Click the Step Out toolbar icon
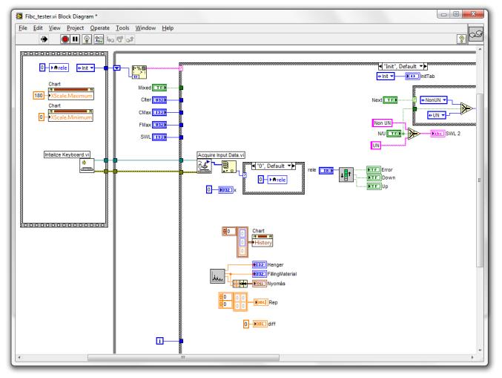Image resolution: width=502 pixels, height=378 pixels. point(130,39)
